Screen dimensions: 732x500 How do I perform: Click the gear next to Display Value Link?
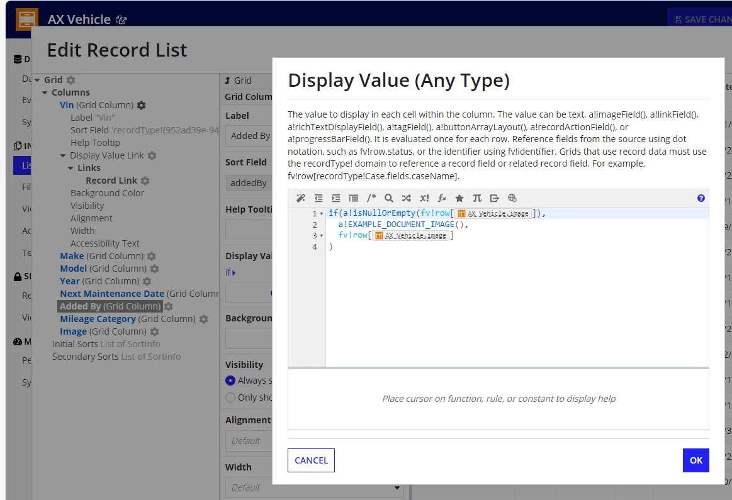tap(152, 156)
